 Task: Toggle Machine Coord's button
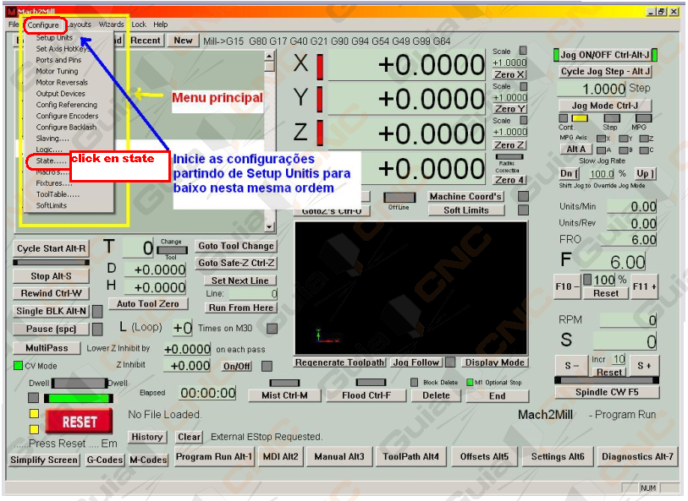point(466,196)
